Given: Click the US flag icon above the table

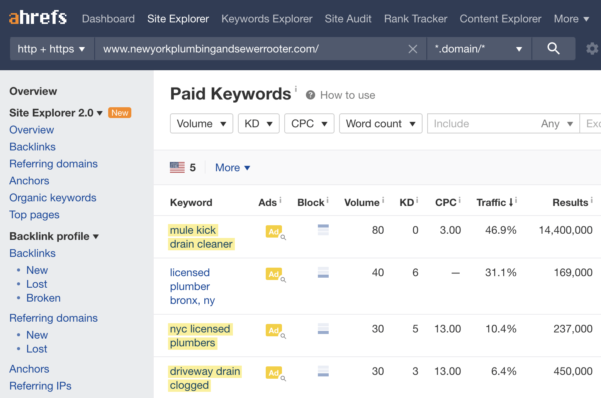Looking at the screenshot, I should pyautogui.click(x=177, y=167).
